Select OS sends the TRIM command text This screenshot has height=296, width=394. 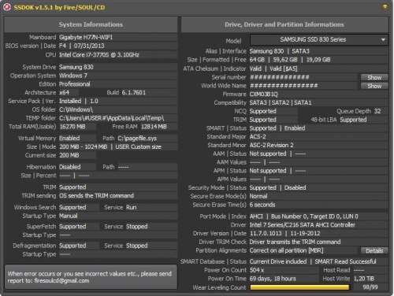(96, 196)
